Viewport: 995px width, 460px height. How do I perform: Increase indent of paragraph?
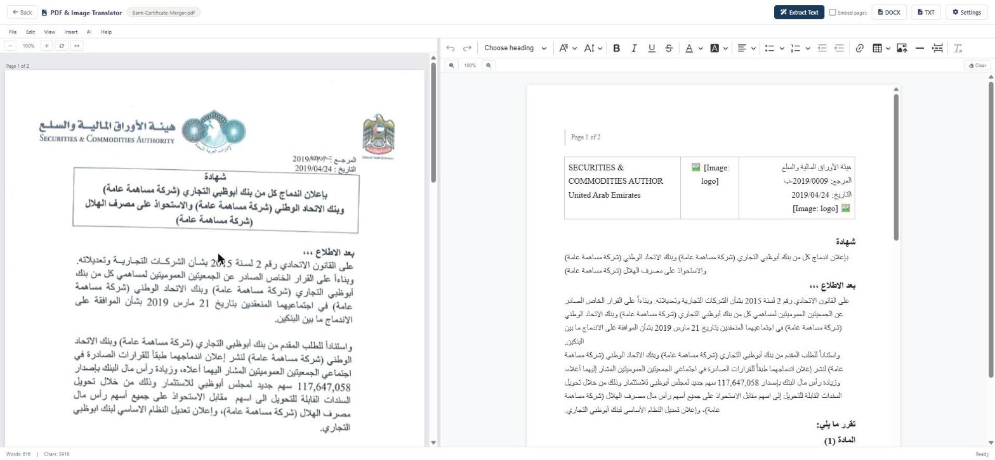tap(839, 48)
